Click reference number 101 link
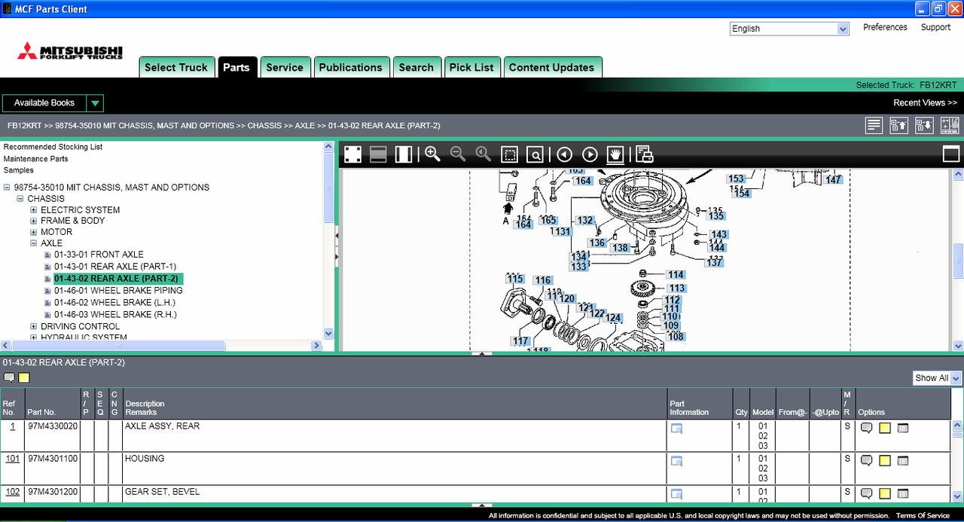This screenshot has height=522, width=964. (13, 459)
